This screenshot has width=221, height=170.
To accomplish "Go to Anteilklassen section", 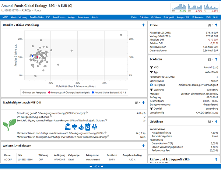I will point(59,17).
